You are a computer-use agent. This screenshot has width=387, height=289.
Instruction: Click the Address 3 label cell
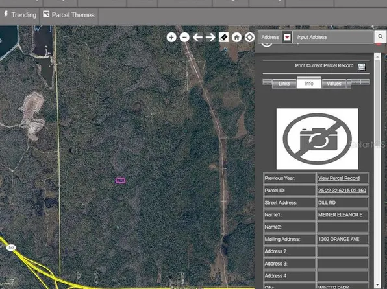[290, 264]
